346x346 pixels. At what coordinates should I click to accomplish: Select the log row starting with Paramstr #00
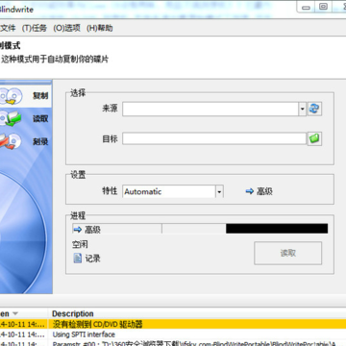point(173,343)
